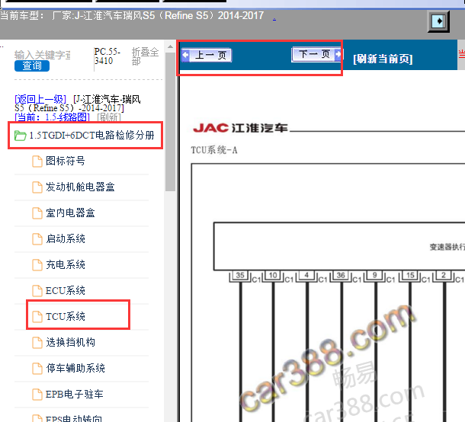Click the arrow panel toggle icon at top right
The image size is (465, 422).
438,21
